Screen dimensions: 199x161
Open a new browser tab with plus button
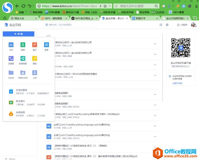[x=195, y=18]
